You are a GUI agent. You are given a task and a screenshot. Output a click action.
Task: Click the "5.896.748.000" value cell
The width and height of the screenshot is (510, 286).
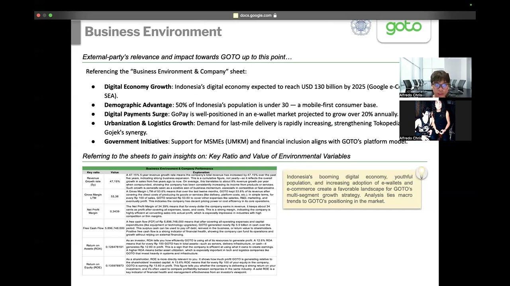click(115, 228)
